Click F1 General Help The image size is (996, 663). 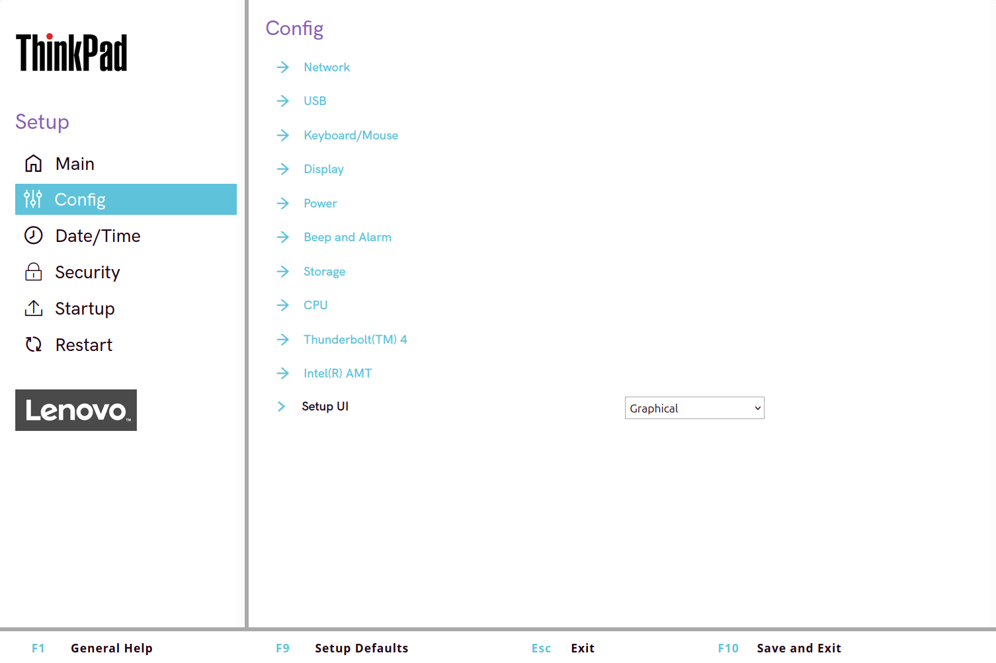pos(92,648)
